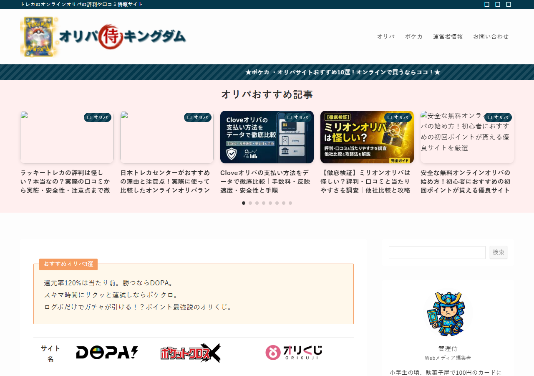
Task: Click the オリくじ ORIKUJI logo
Action: coord(294,353)
